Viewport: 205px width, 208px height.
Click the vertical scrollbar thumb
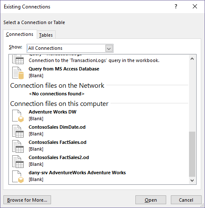tap(192, 154)
